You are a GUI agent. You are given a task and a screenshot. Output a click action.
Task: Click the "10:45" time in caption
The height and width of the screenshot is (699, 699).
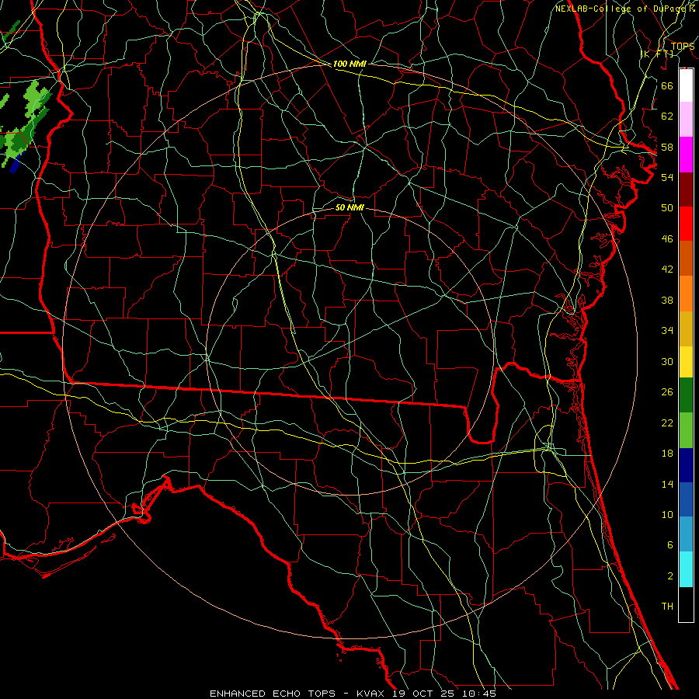[478, 694]
